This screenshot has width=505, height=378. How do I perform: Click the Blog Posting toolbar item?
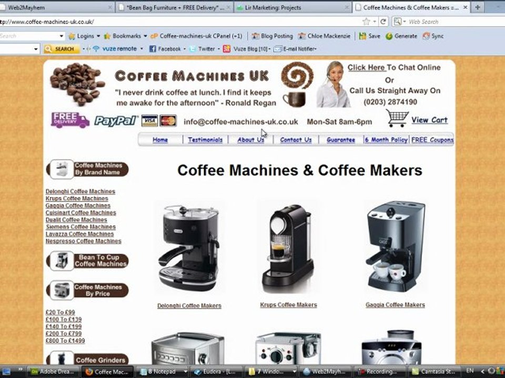pyautogui.click(x=272, y=36)
